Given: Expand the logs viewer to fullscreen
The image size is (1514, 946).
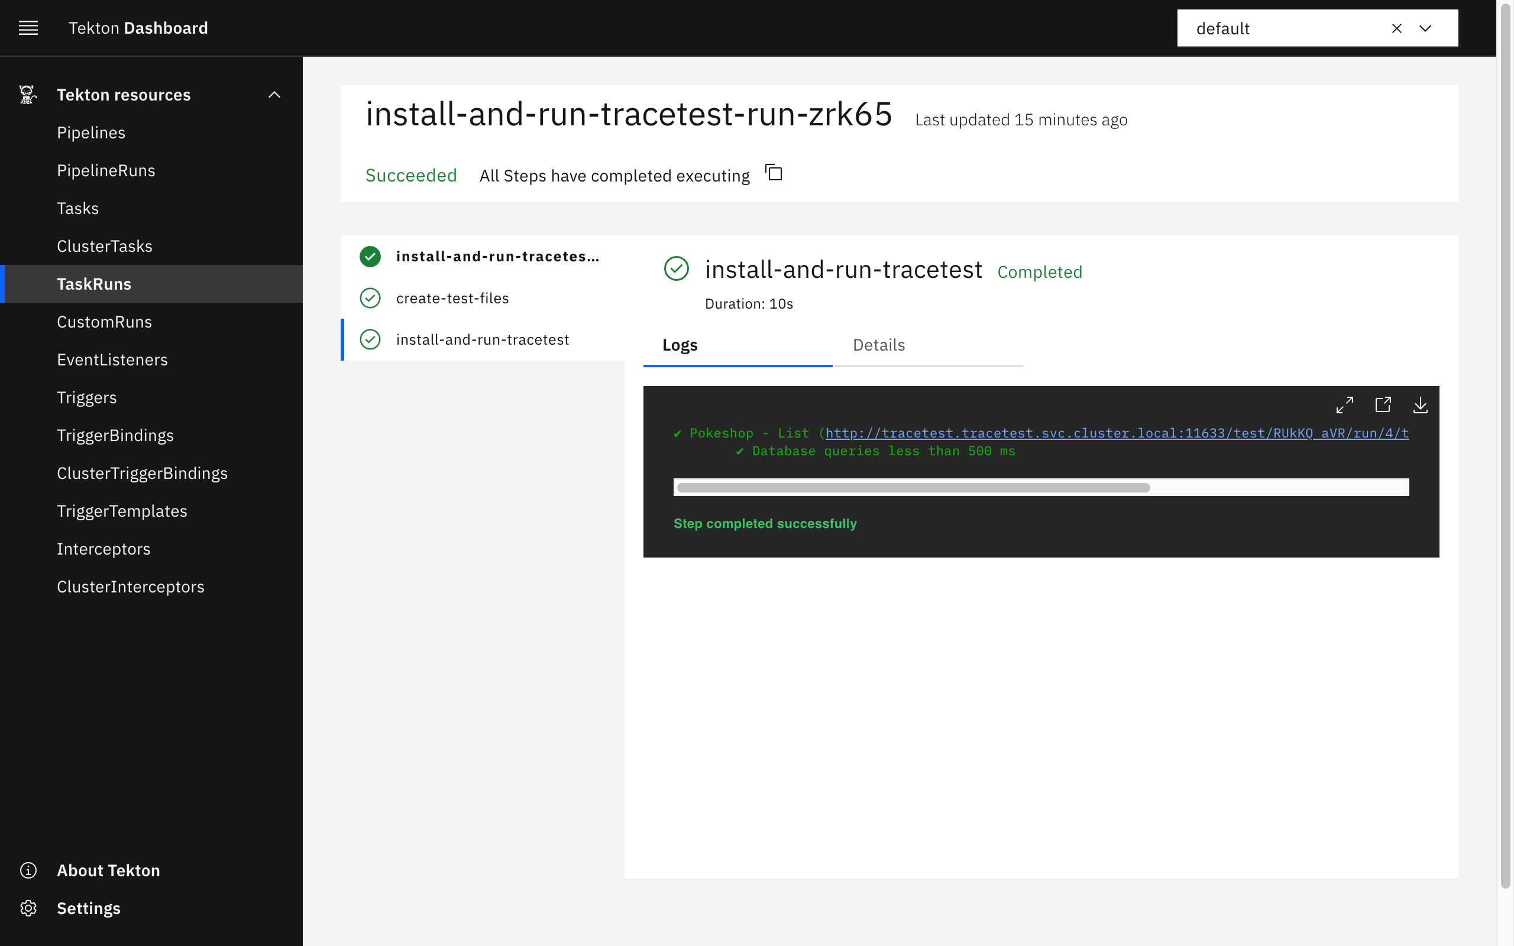Looking at the screenshot, I should 1345,405.
